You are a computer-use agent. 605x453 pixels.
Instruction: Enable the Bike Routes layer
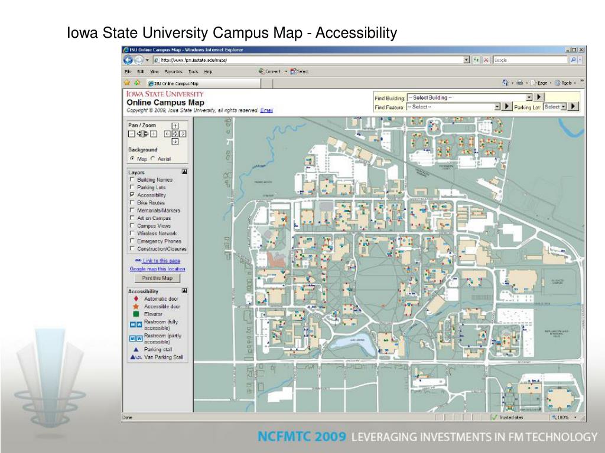[132, 203]
